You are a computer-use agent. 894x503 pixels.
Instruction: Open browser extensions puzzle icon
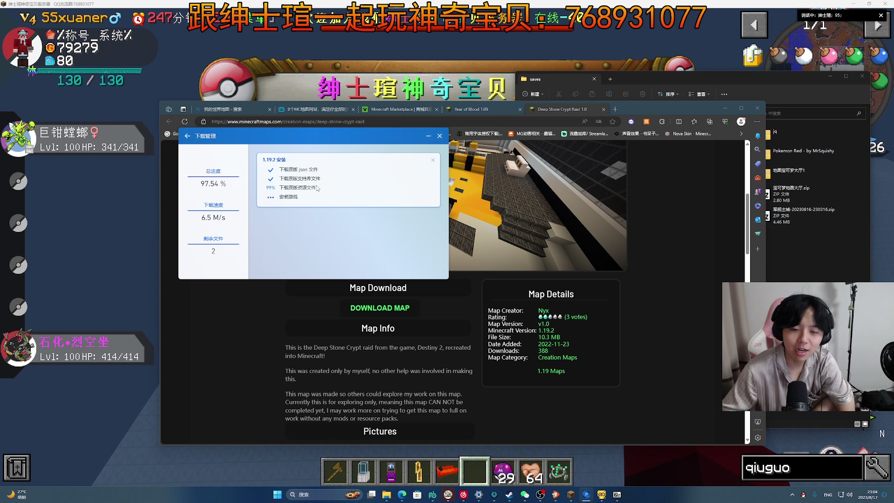[662, 122]
